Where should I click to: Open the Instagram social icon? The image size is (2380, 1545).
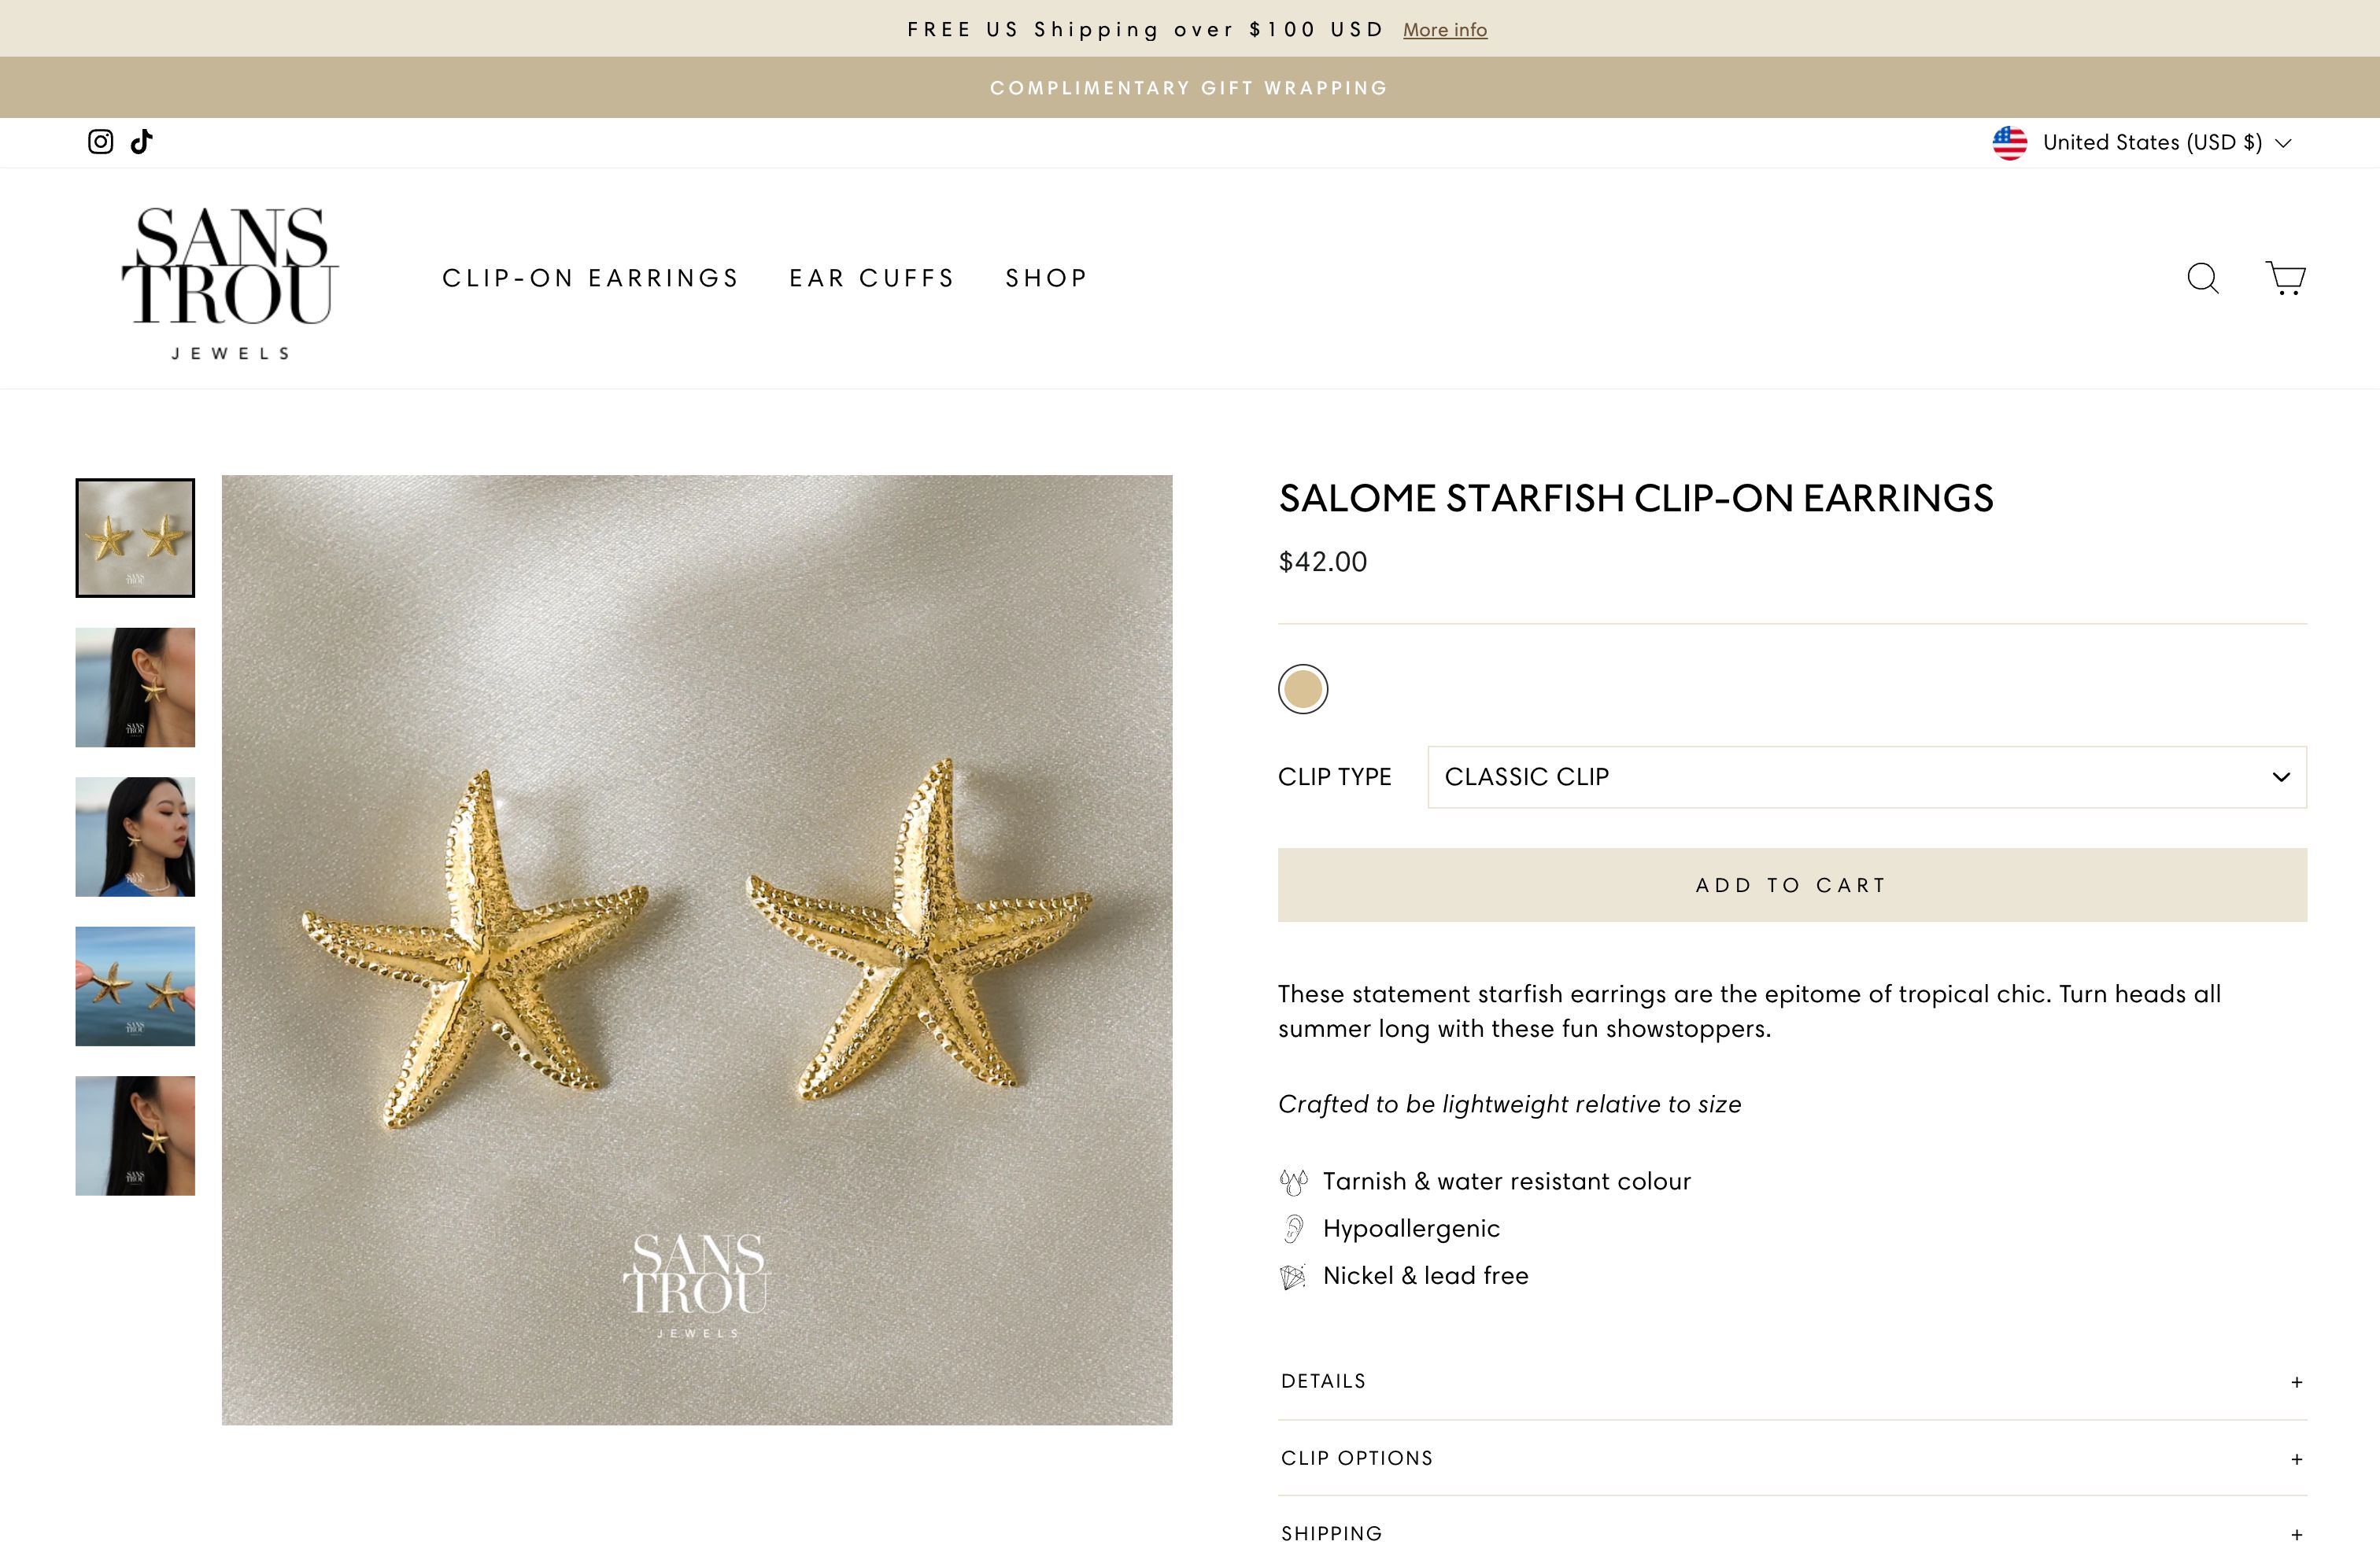[x=100, y=141]
